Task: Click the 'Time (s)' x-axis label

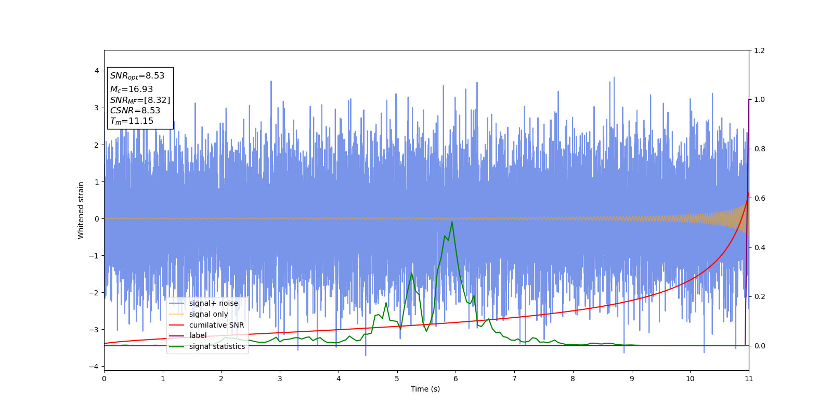Action: click(425, 389)
